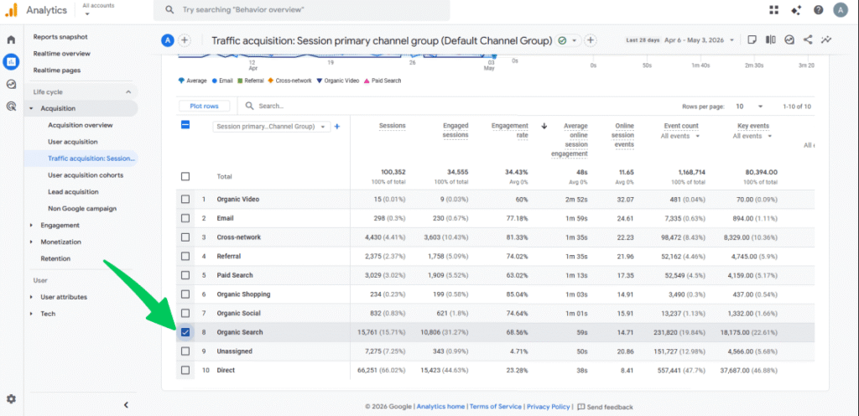Open the account avatar menu

(841, 10)
